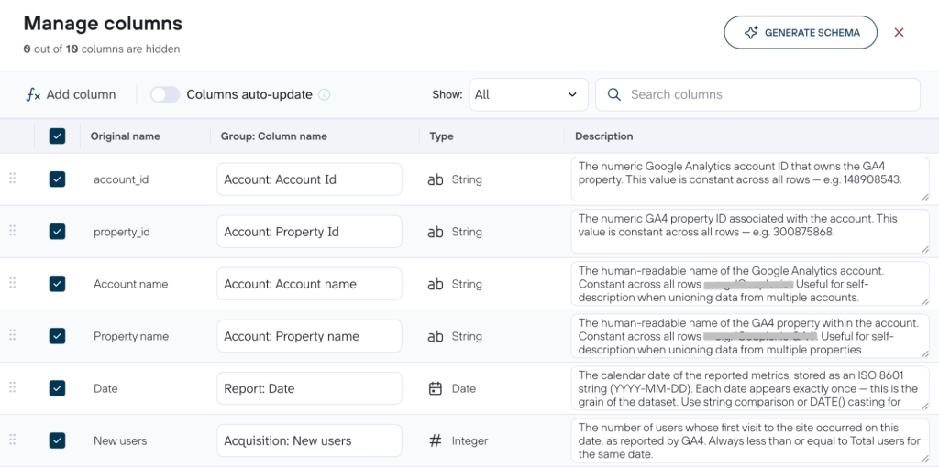Uncheck the property_id row checkbox
Screen dimensions: 939x467
click(57, 232)
